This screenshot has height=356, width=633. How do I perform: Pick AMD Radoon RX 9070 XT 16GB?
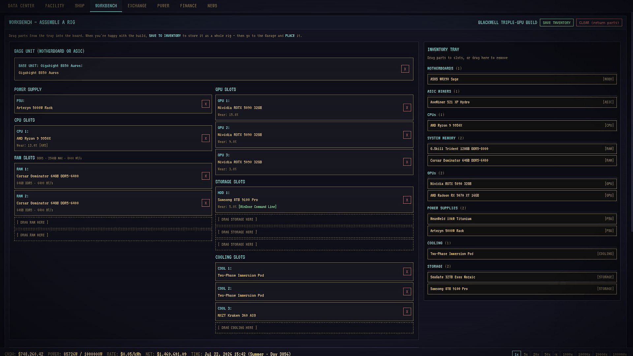point(522,195)
